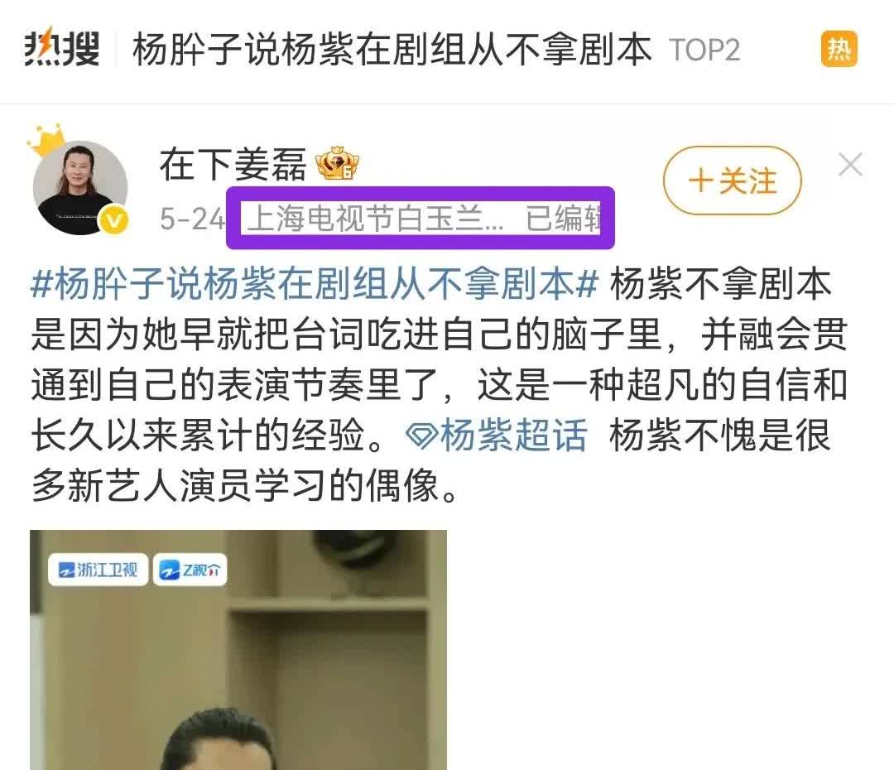Tap the 已编辑 edited label

pyautogui.click(x=563, y=218)
